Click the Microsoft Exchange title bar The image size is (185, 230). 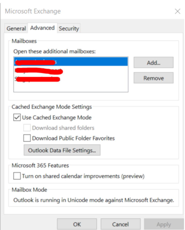(x=81, y=11)
